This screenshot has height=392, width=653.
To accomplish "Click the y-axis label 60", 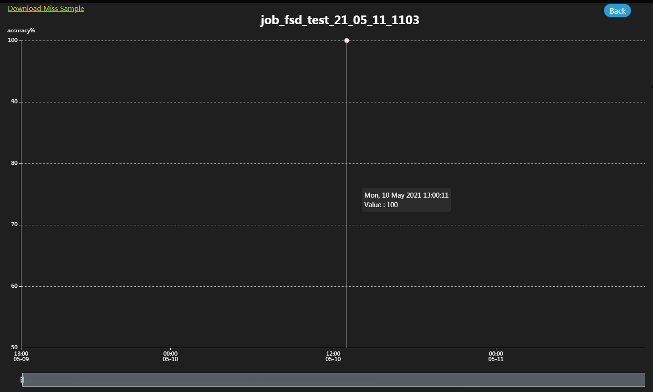I will coord(14,286).
